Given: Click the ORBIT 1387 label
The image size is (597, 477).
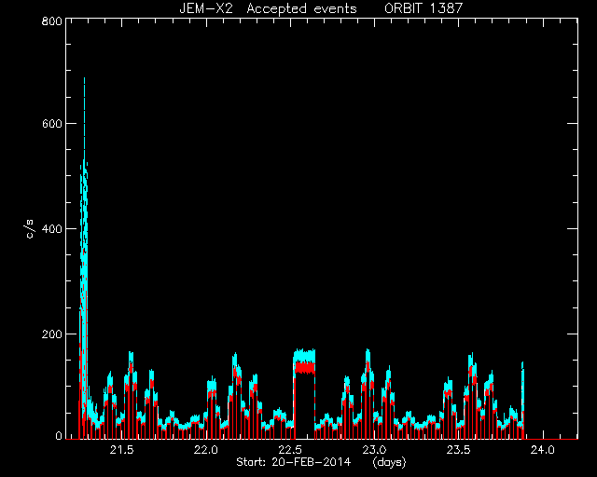Looking at the screenshot, I should tap(423, 8).
